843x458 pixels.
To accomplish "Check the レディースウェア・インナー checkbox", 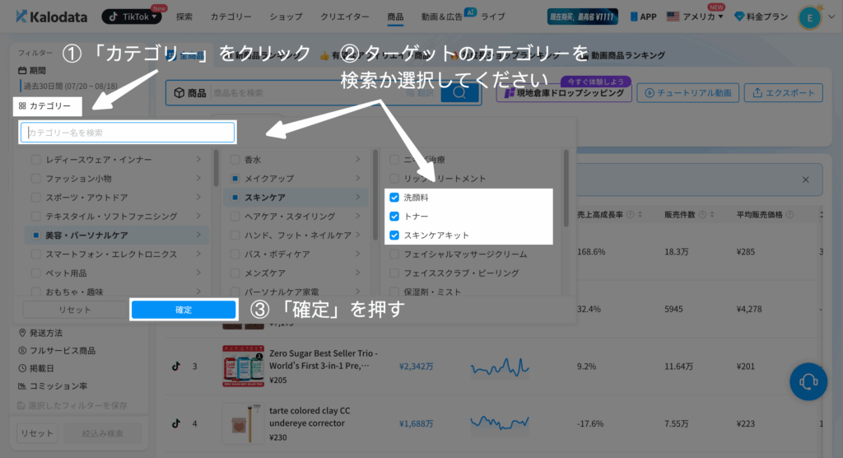I will pos(36,160).
